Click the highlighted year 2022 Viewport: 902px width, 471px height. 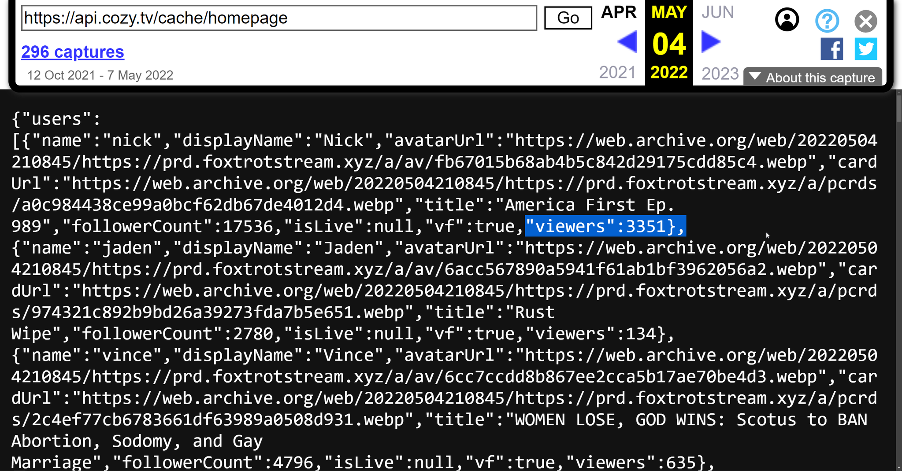tap(669, 72)
